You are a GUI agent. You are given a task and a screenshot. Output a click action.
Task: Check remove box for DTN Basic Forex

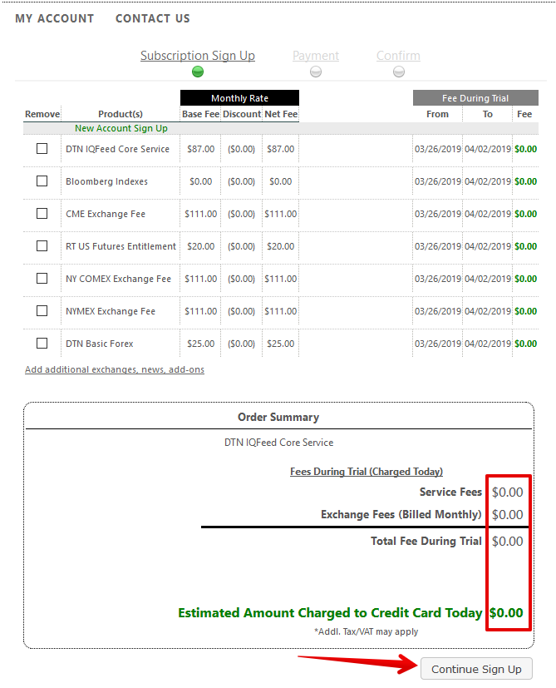(42, 344)
